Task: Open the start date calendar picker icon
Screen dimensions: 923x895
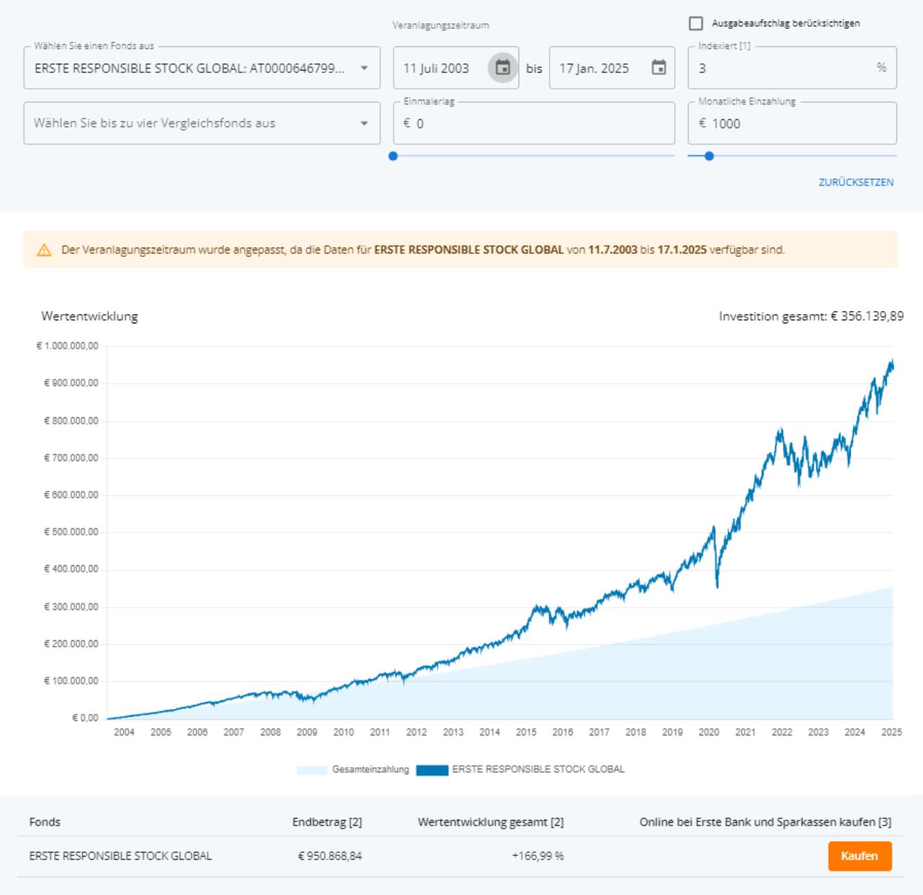Action: (x=503, y=68)
